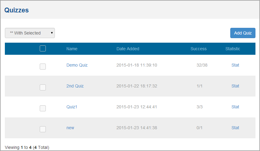Open the quiz named new
260x151 pixels.
point(70,128)
